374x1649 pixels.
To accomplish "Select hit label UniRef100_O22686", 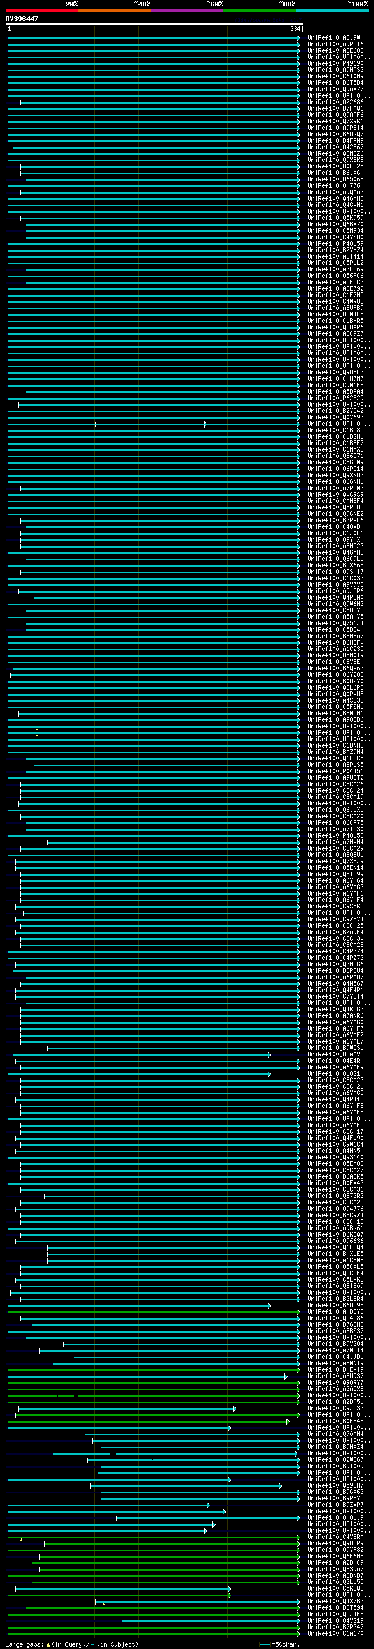I will coord(335,102).
